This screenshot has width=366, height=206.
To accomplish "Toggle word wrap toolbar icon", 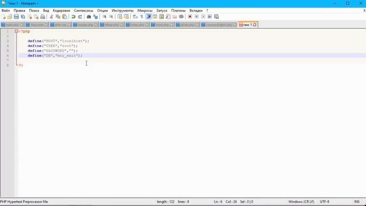I will 135,17.
